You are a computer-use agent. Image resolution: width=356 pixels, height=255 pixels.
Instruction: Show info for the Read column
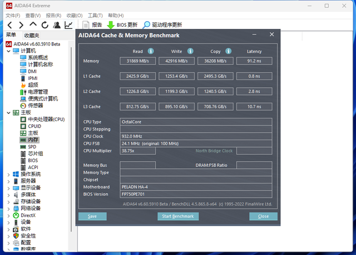(151, 51)
